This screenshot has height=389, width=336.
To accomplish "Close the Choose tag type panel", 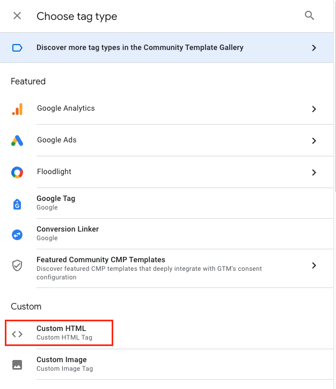I will pyautogui.click(x=17, y=16).
